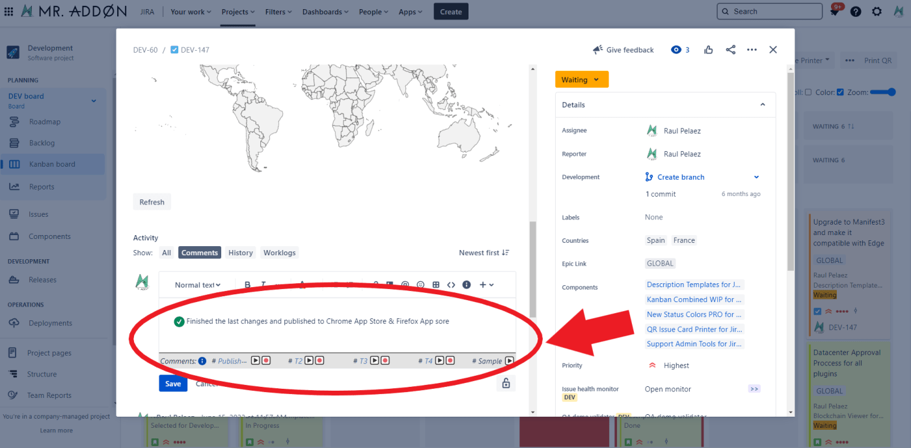The width and height of the screenshot is (911, 448).
Task: Click the Create branch link
Action: 681,177
